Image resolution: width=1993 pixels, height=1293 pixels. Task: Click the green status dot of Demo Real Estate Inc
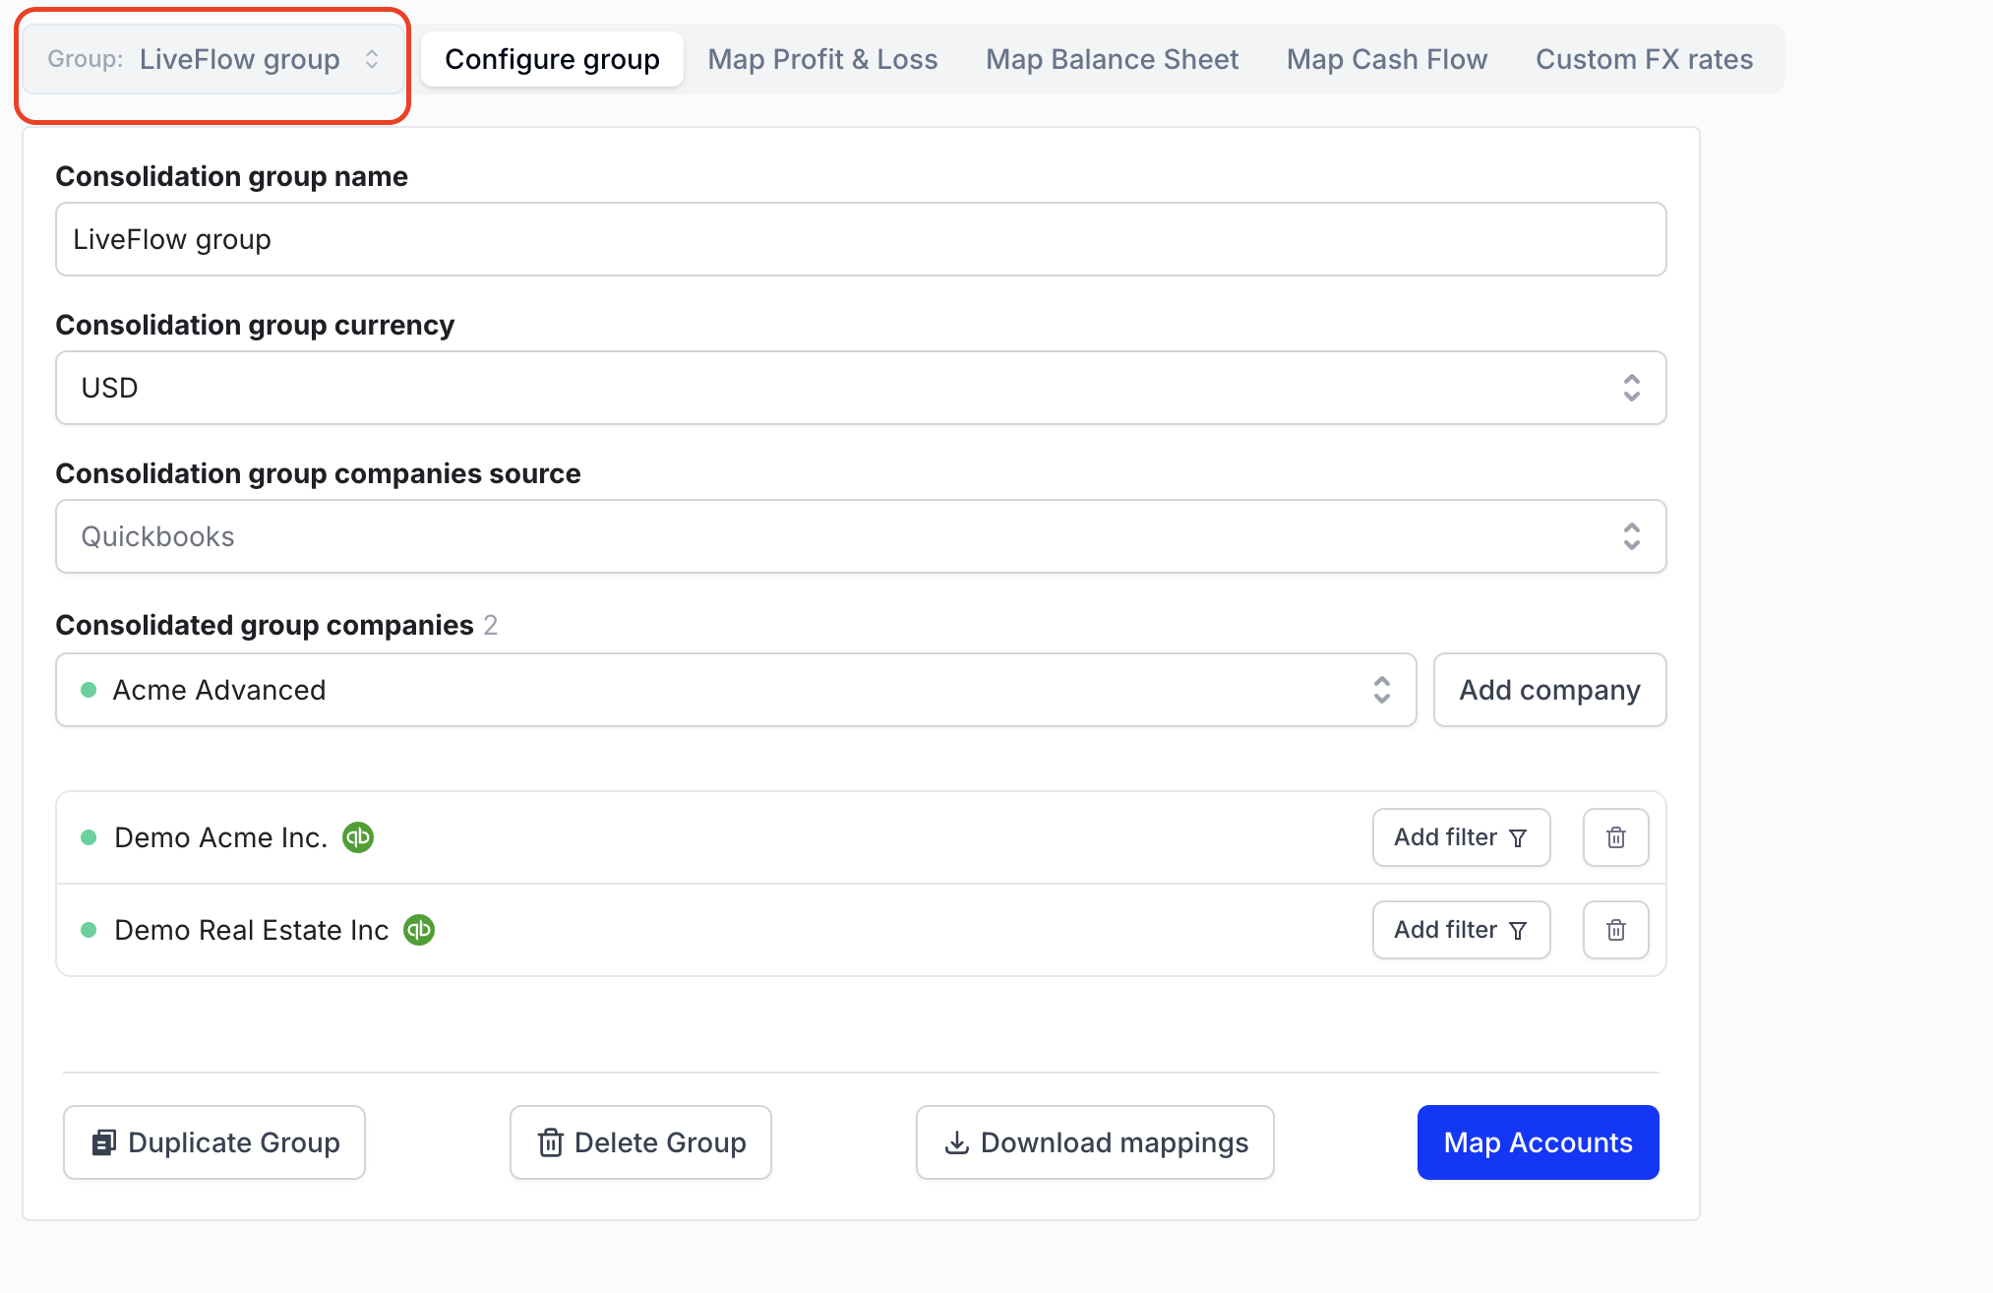pos(89,930)
